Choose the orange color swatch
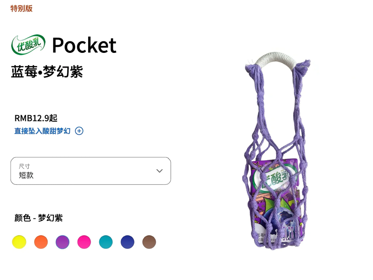 41,242
